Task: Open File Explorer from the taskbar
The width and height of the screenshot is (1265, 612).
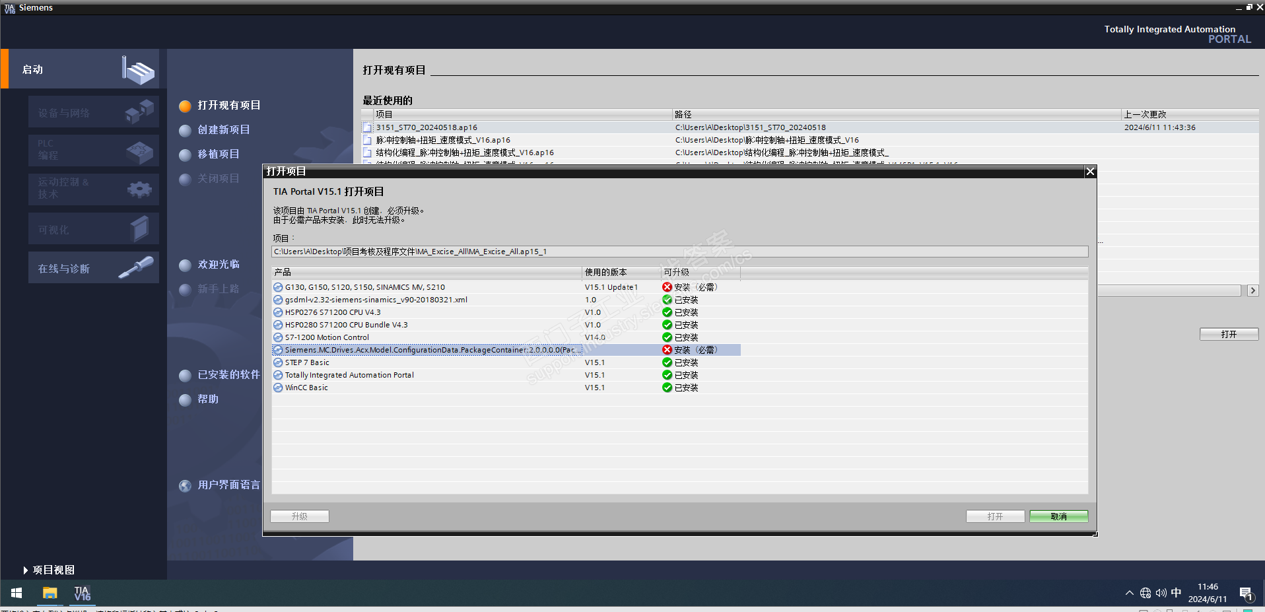Action: pos(50,593)
